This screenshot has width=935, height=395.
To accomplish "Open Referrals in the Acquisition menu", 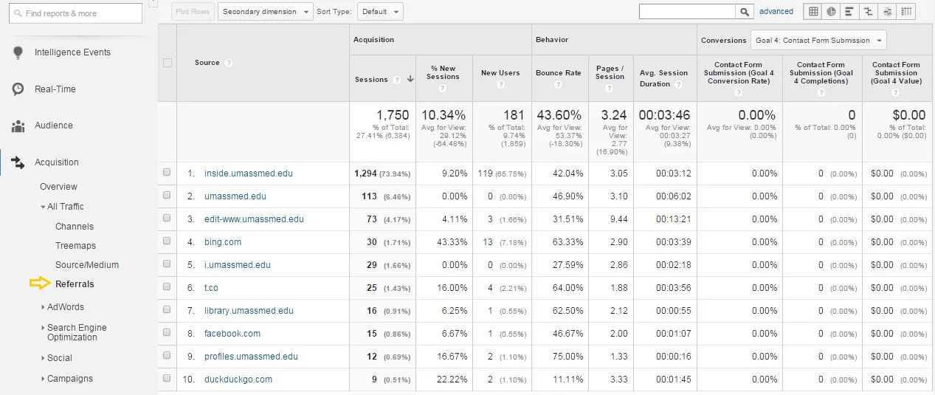I will 75,284.
